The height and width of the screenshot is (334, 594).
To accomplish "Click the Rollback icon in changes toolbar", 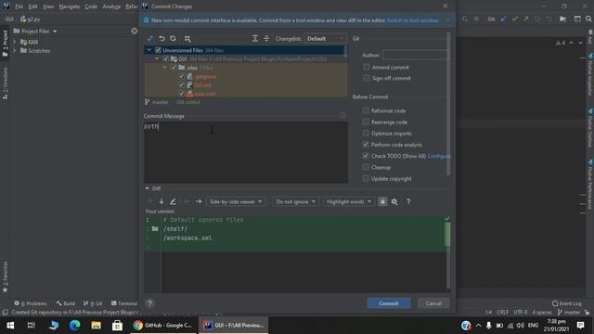I will point(161,39).
